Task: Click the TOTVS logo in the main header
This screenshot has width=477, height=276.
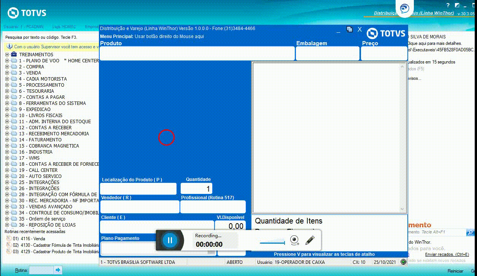Action: pyautogui.click(x=27, y=13)
